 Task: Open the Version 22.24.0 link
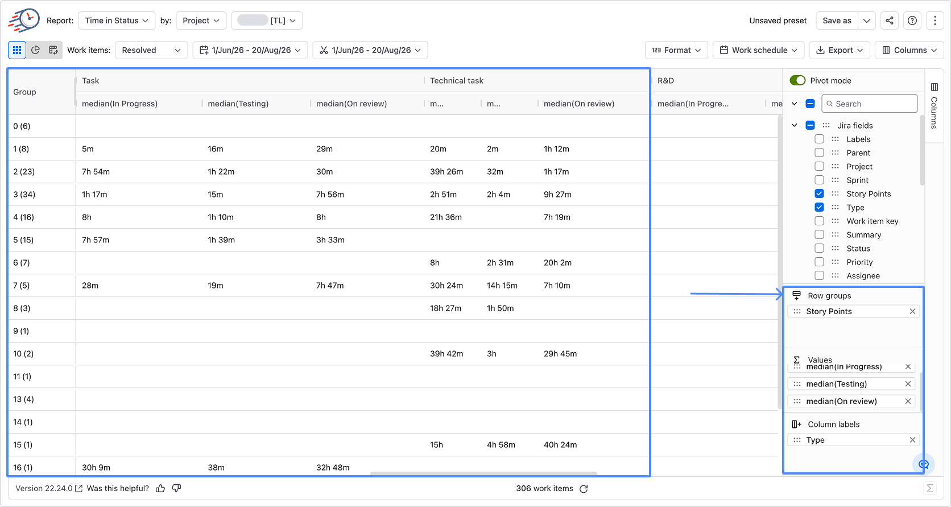tap(49, 488)
